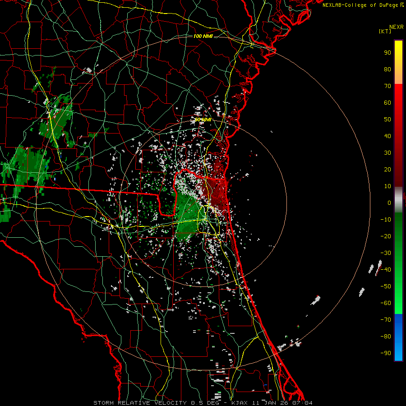Click the -40 value on velocity scale
Image resolution: width=406 pixels, height=406 pixels.
coord(386,270)
